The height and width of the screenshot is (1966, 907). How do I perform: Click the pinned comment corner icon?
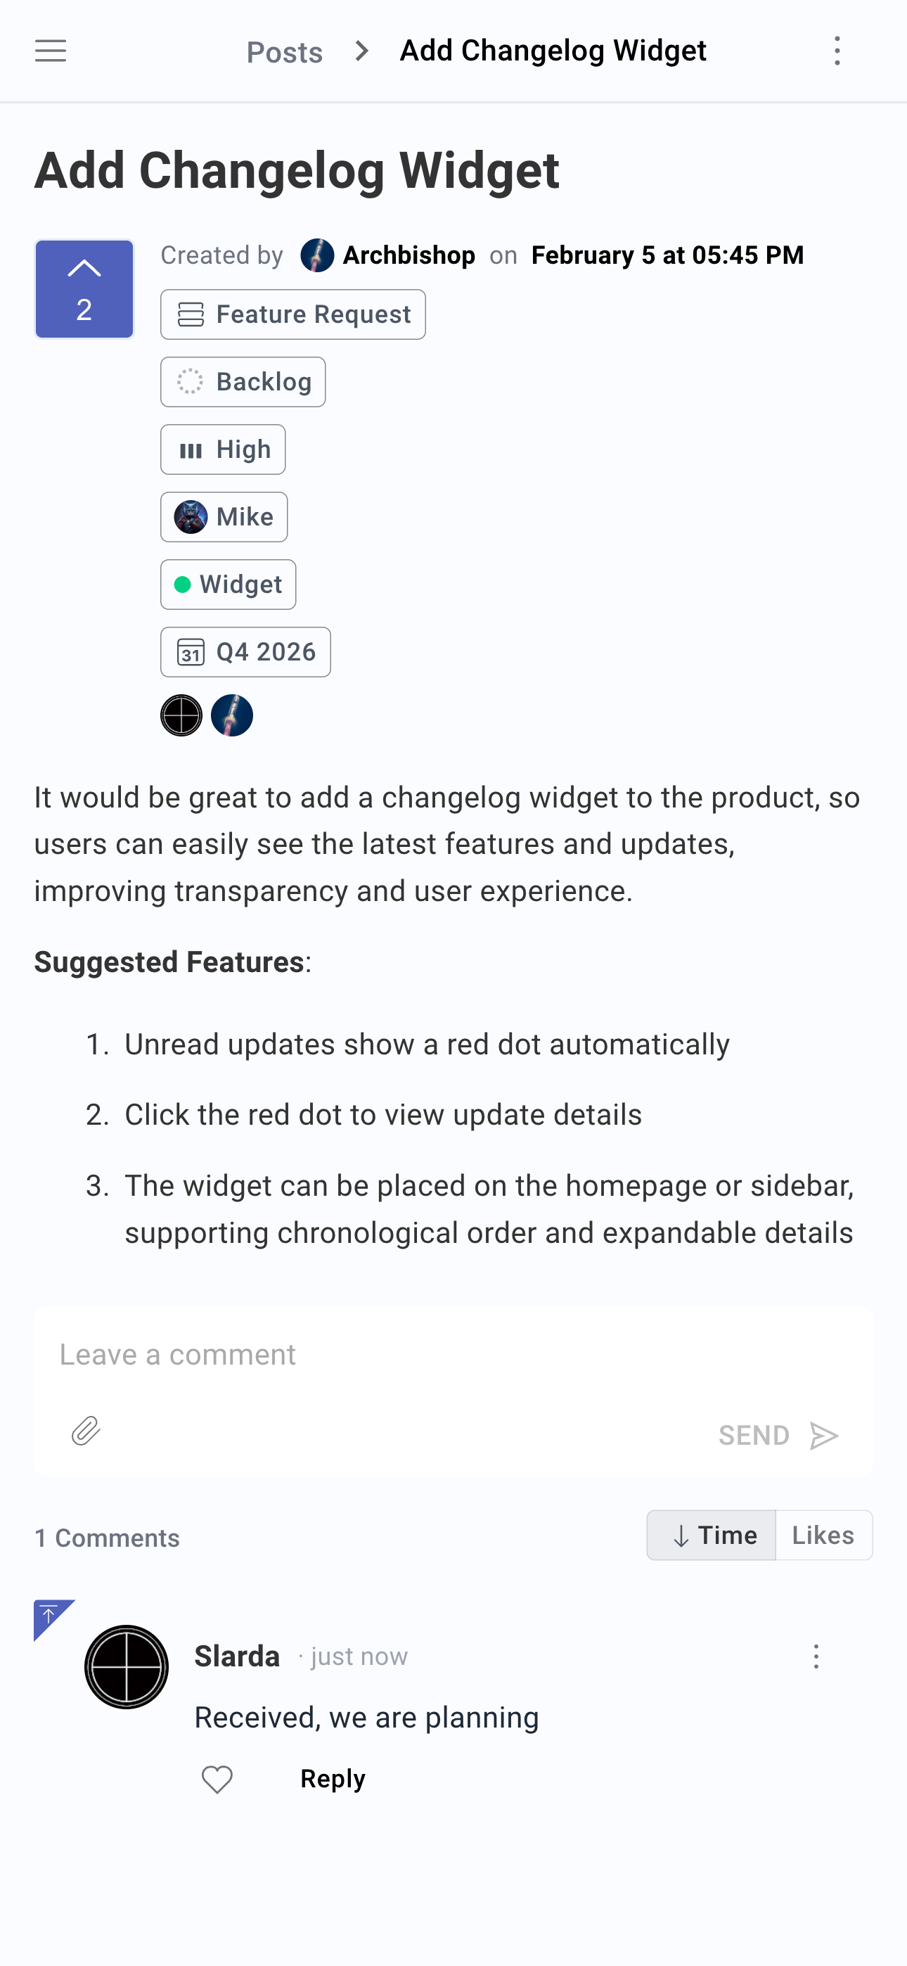tap(49, 1614)
